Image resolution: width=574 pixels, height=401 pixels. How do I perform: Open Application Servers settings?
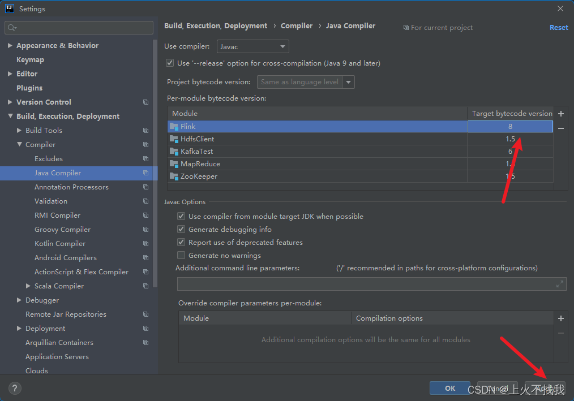coord(57,357)
